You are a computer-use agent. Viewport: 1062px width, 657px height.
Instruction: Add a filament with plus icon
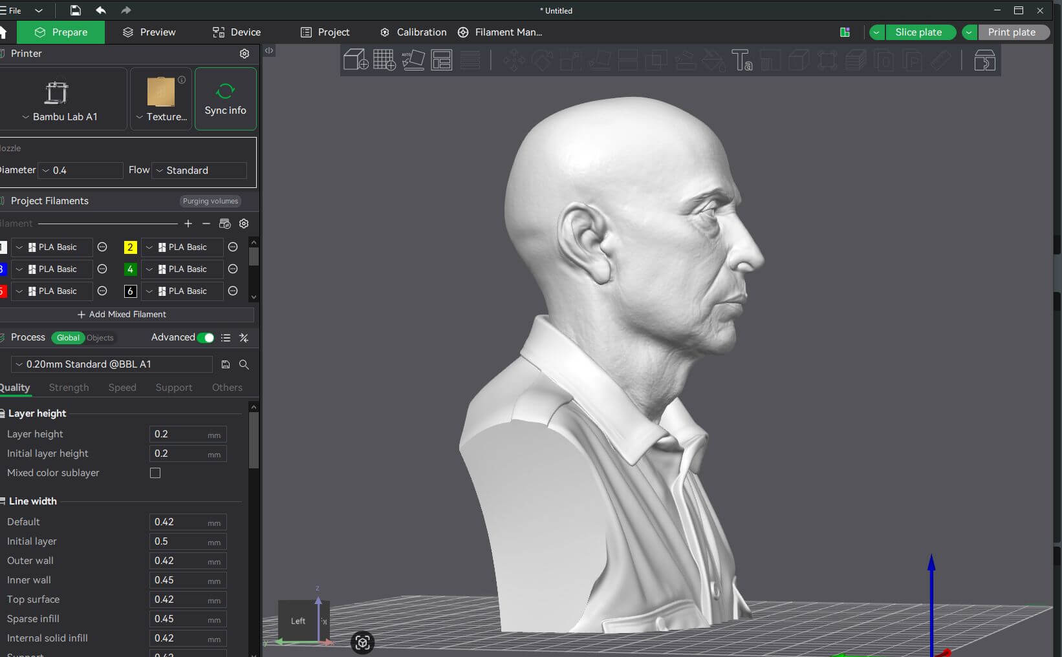[188, 224]
